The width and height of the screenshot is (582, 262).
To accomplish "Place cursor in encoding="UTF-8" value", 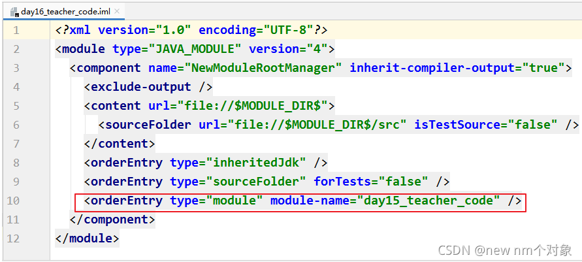I will pyautogui.click(x=287, y=30).
